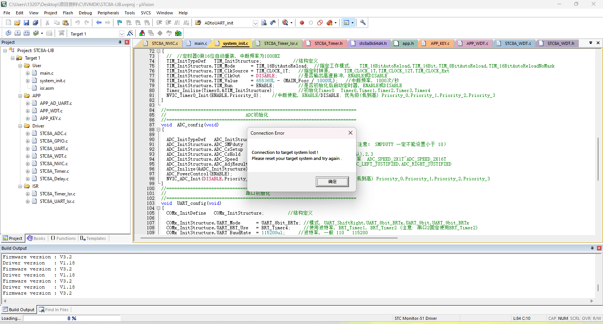The height and width of the screenshot is (324, 603).
Task: Open the Functions panel tab
Action: pyautogui.click(x=63, y=238)
